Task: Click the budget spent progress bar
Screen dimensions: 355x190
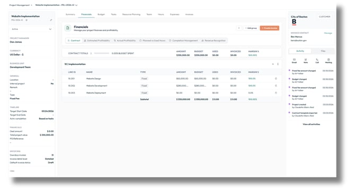Action: coord(102,53)
